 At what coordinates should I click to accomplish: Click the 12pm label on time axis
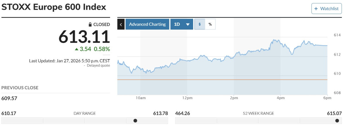coord(187,98)
